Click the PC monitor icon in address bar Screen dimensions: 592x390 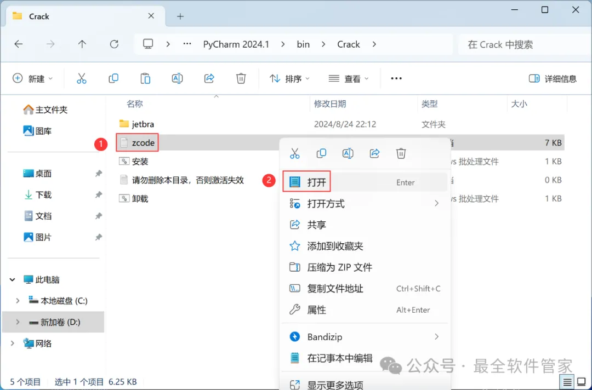click(x=148, y=44)
